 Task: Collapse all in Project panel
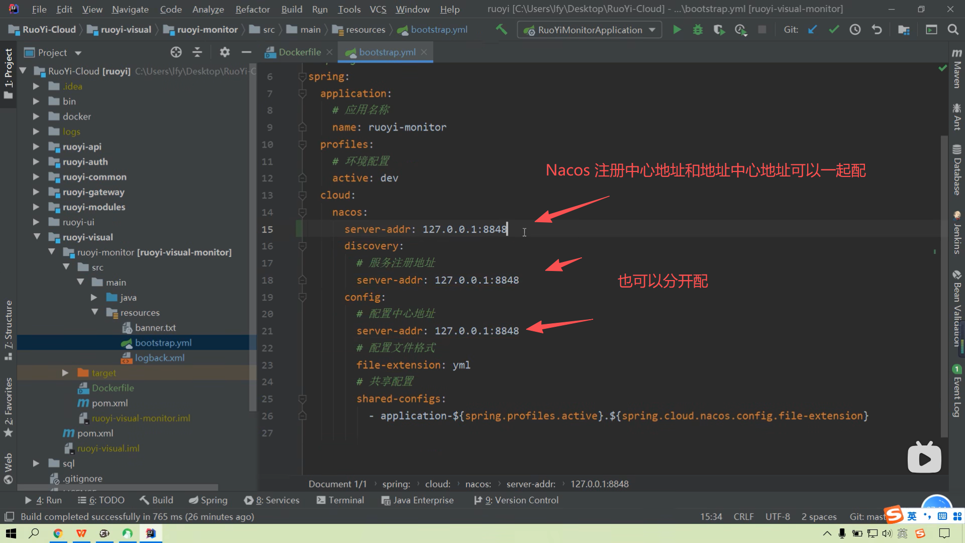pyautogui.click(x=197, y=52)
